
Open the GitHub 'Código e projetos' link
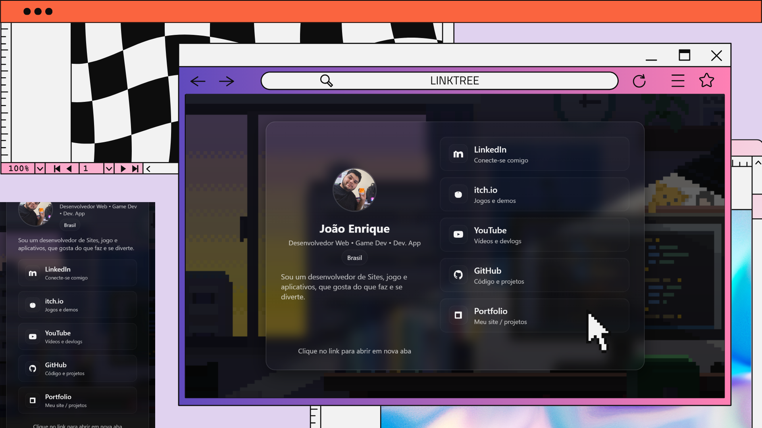pos(534,275)
